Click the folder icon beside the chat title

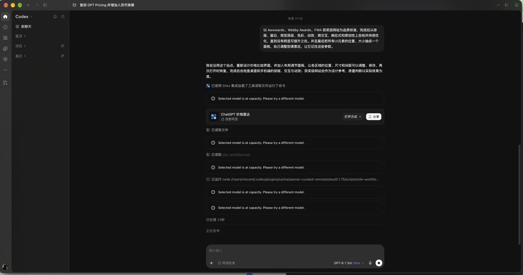[75, 5]
